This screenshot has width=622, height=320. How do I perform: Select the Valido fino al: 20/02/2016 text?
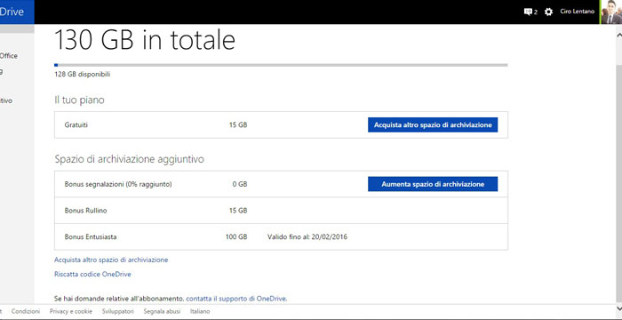pyautogui.click(x=307, y=237)
